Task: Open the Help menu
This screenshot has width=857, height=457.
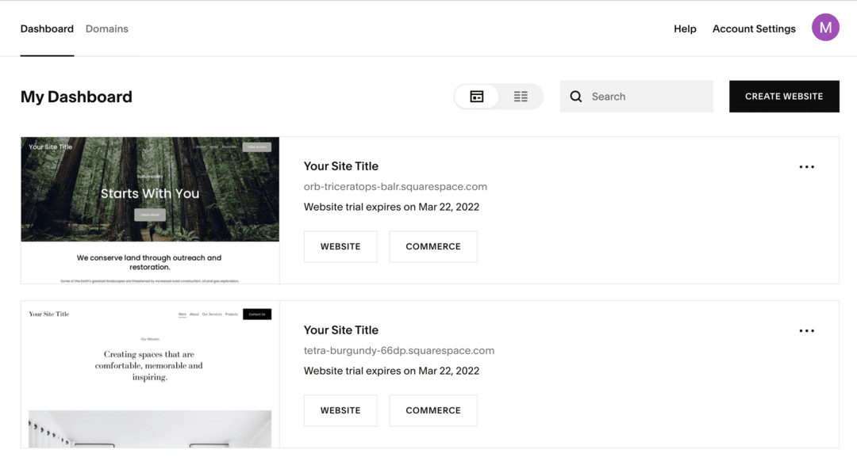Action: [685, 29]
